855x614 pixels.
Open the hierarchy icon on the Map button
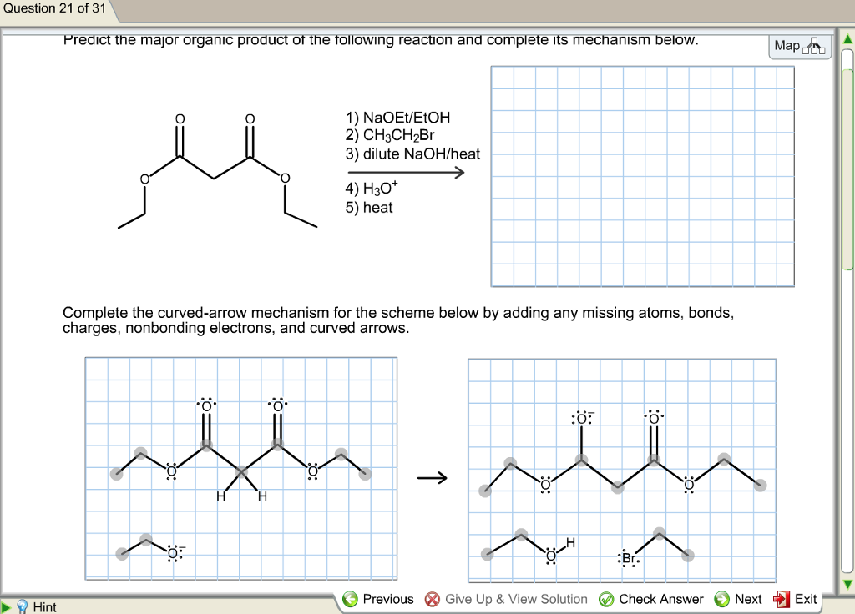(x=814, y=48)
